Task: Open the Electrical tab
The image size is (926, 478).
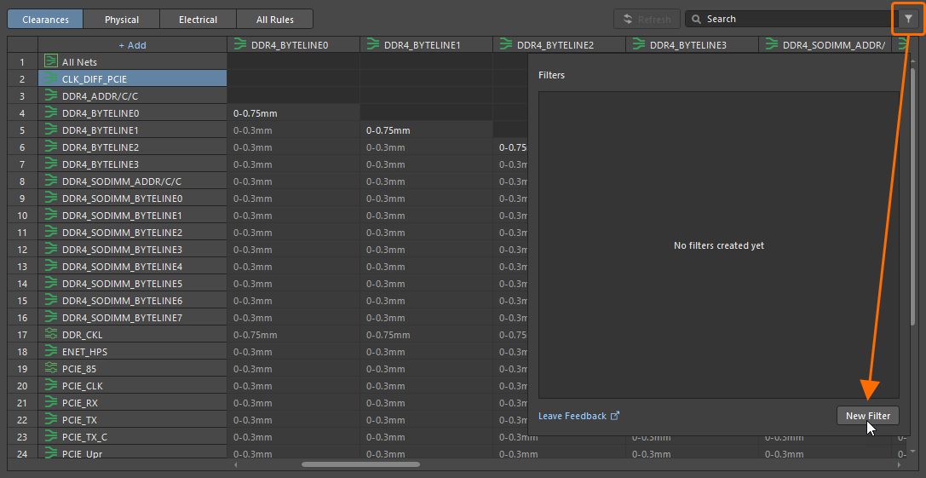Action: pyautogui.click(x=198, y=19)
